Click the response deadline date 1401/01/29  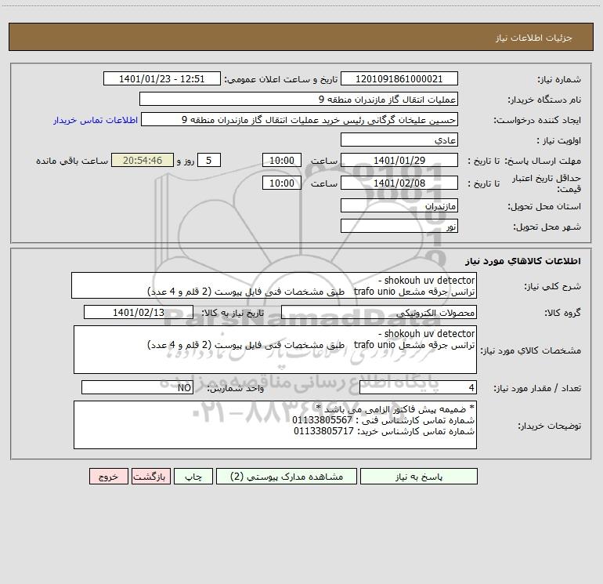[399, 160]
